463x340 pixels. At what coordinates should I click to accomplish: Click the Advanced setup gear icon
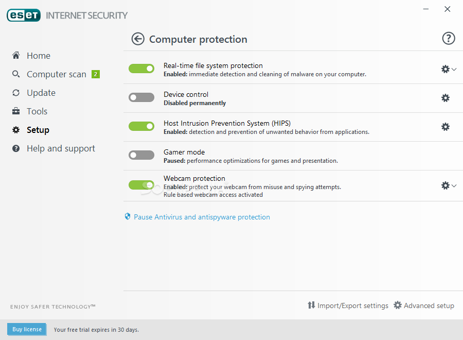point(398,305)
